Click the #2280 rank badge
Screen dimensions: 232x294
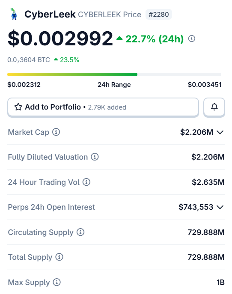(159, 15)
